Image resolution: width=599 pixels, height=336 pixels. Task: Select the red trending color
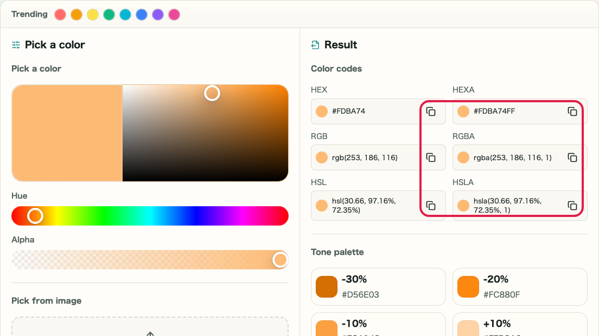[60, 15]
